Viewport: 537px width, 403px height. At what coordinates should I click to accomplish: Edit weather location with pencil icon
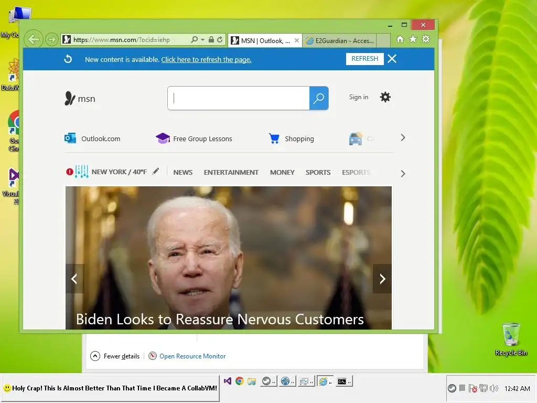point(156,171)
